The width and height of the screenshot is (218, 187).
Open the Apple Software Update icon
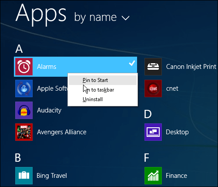pyautogui.click(x=24, y=88)
